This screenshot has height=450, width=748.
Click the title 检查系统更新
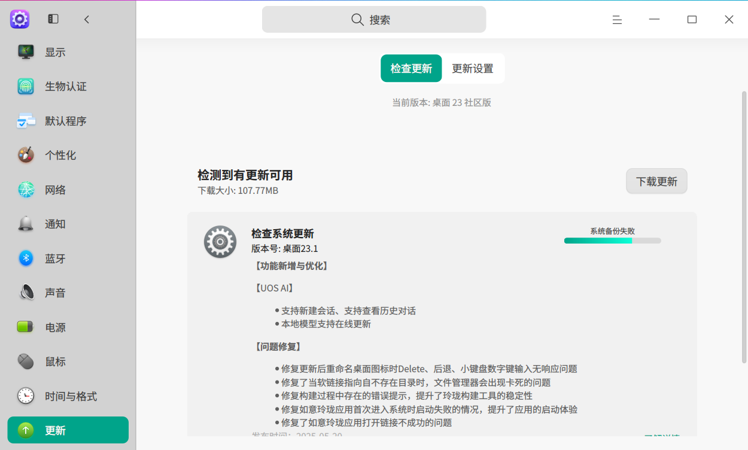pyautogui.click(x=282, y=233)
